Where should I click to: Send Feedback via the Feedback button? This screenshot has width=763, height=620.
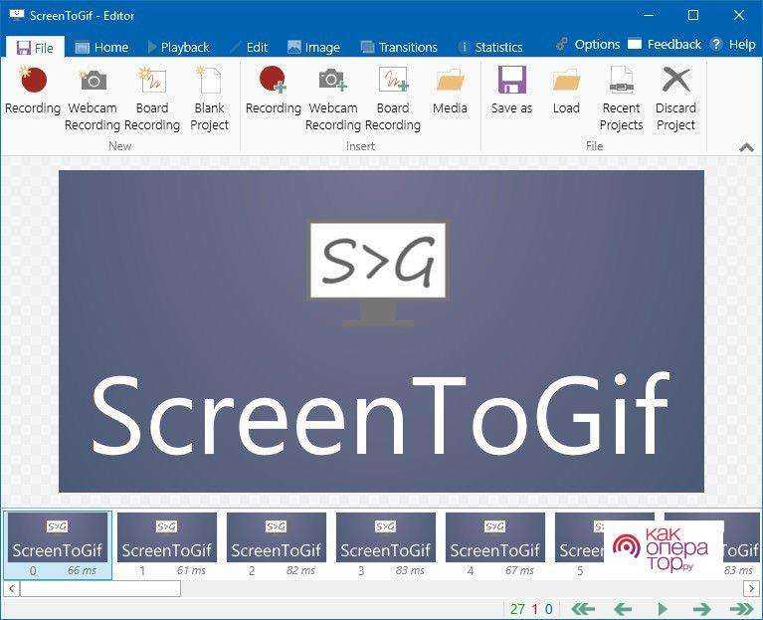click(665, 44)
